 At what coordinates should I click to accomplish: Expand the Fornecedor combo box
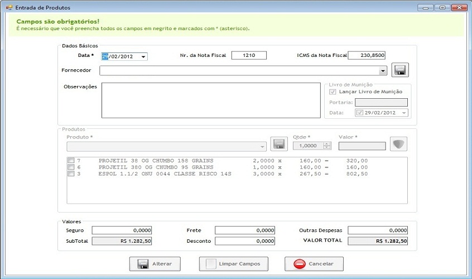pos(383,71)
